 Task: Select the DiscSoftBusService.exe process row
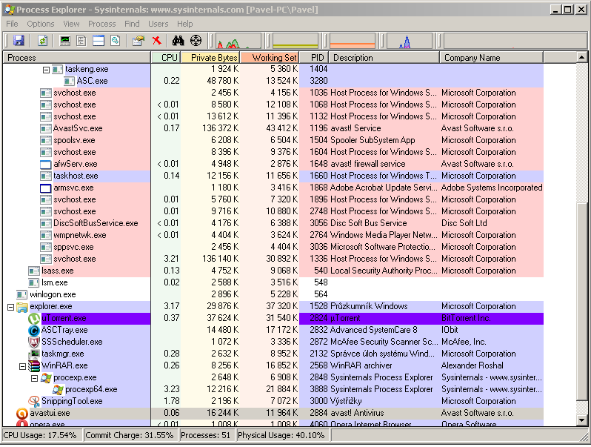(273, 223)
